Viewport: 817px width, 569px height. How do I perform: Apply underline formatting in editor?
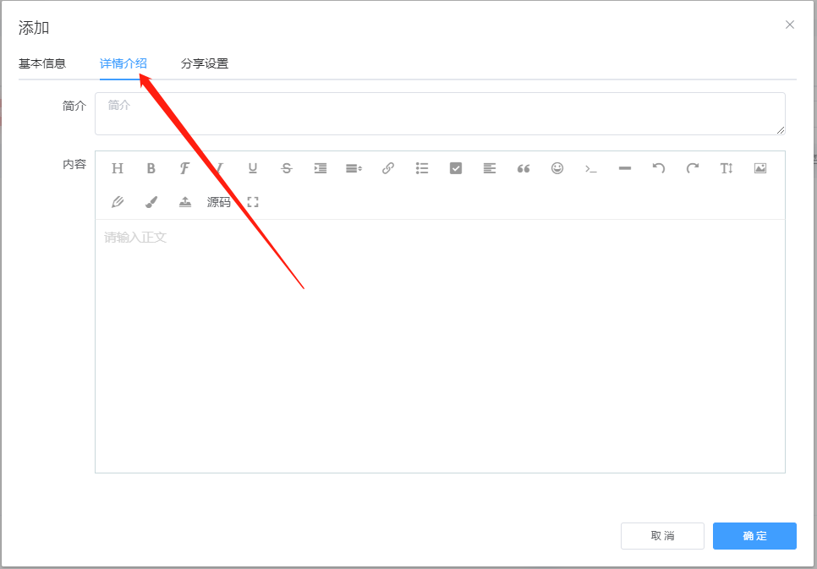pyautogui.click(x=253, y=168)
